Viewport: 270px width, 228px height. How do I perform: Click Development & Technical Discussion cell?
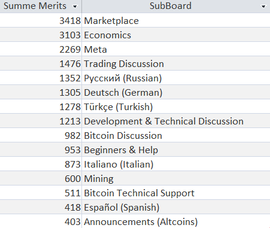click(x=176, y=121)
